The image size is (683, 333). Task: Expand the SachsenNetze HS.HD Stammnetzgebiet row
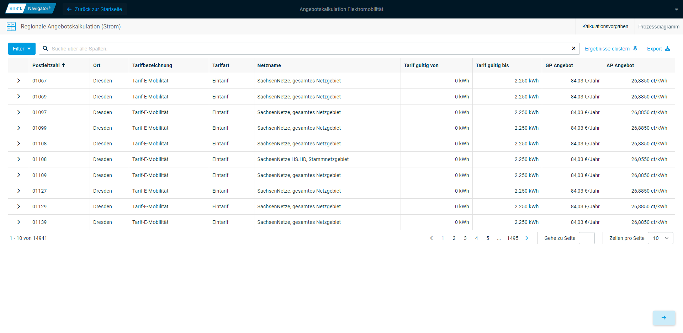tap(18, 159)
